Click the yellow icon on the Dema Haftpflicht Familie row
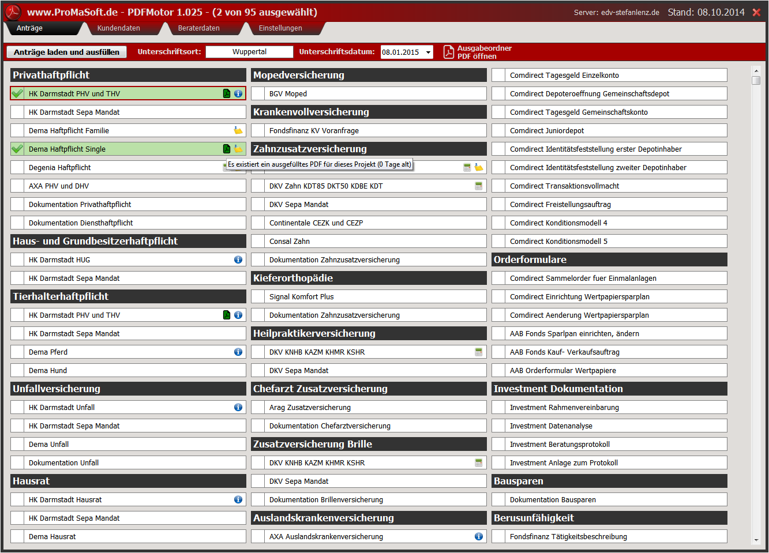The width and height of the screenshot is (769, 553). (x=238, y=130)
